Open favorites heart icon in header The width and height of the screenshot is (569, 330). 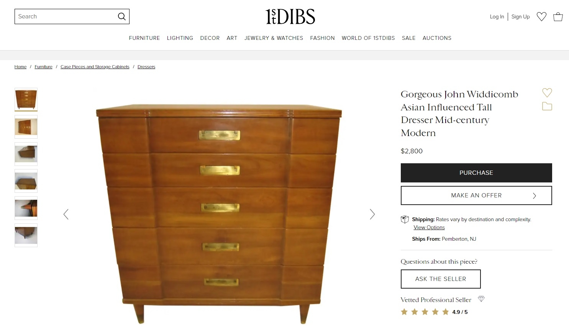coord(541,16)
